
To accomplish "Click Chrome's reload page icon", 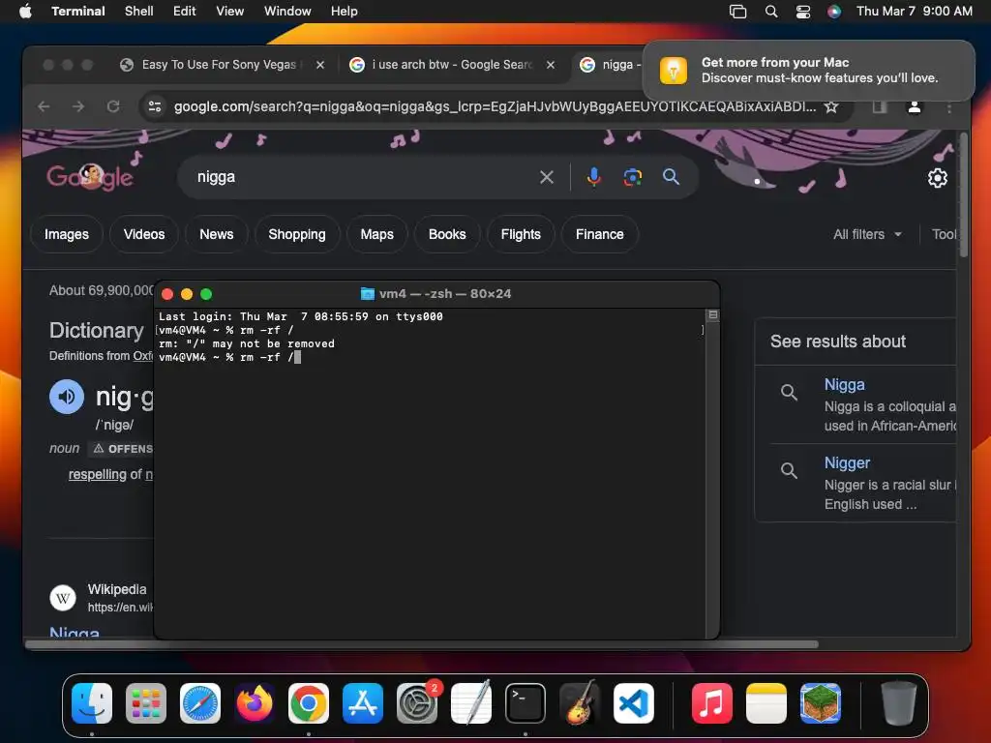I will click(113, 106).
